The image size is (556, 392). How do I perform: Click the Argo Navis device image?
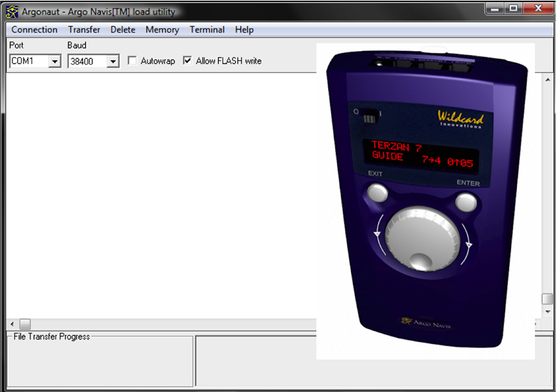tap(426, 201)
